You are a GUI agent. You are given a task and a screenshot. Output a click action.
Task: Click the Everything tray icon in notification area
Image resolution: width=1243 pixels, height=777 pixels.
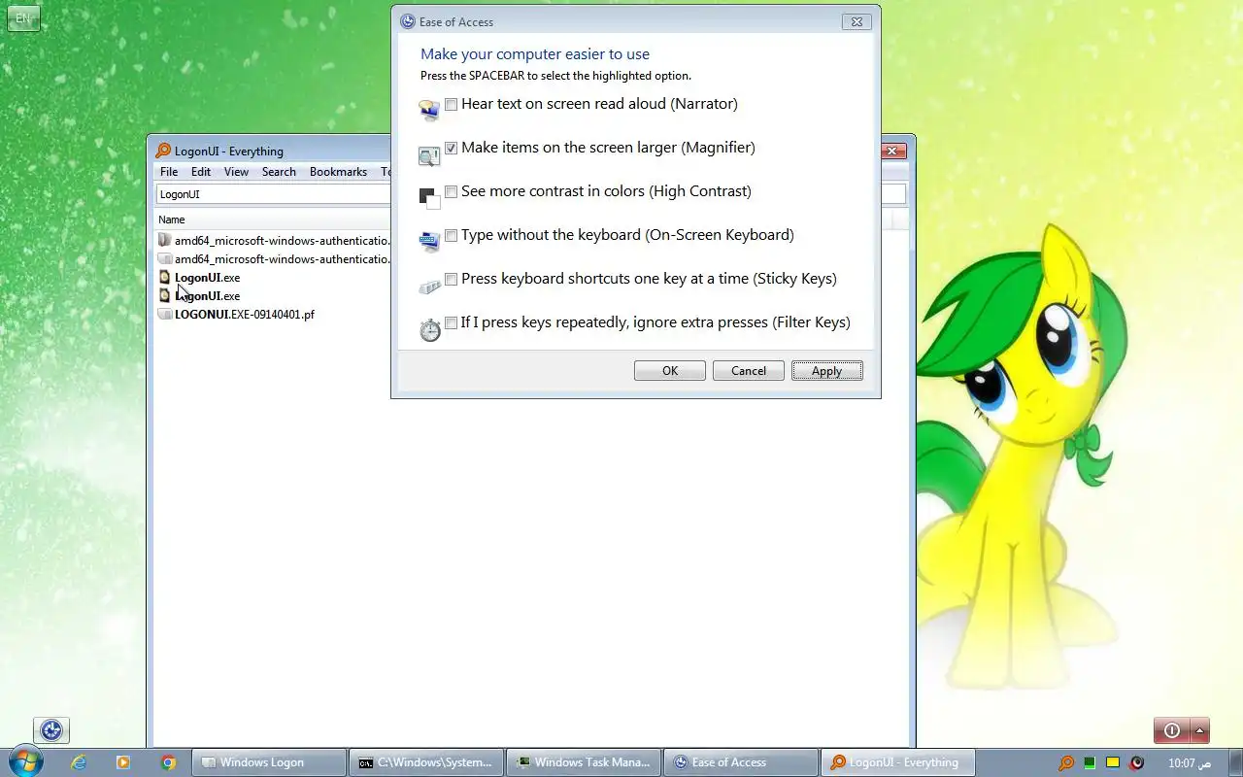point(1066,762)
